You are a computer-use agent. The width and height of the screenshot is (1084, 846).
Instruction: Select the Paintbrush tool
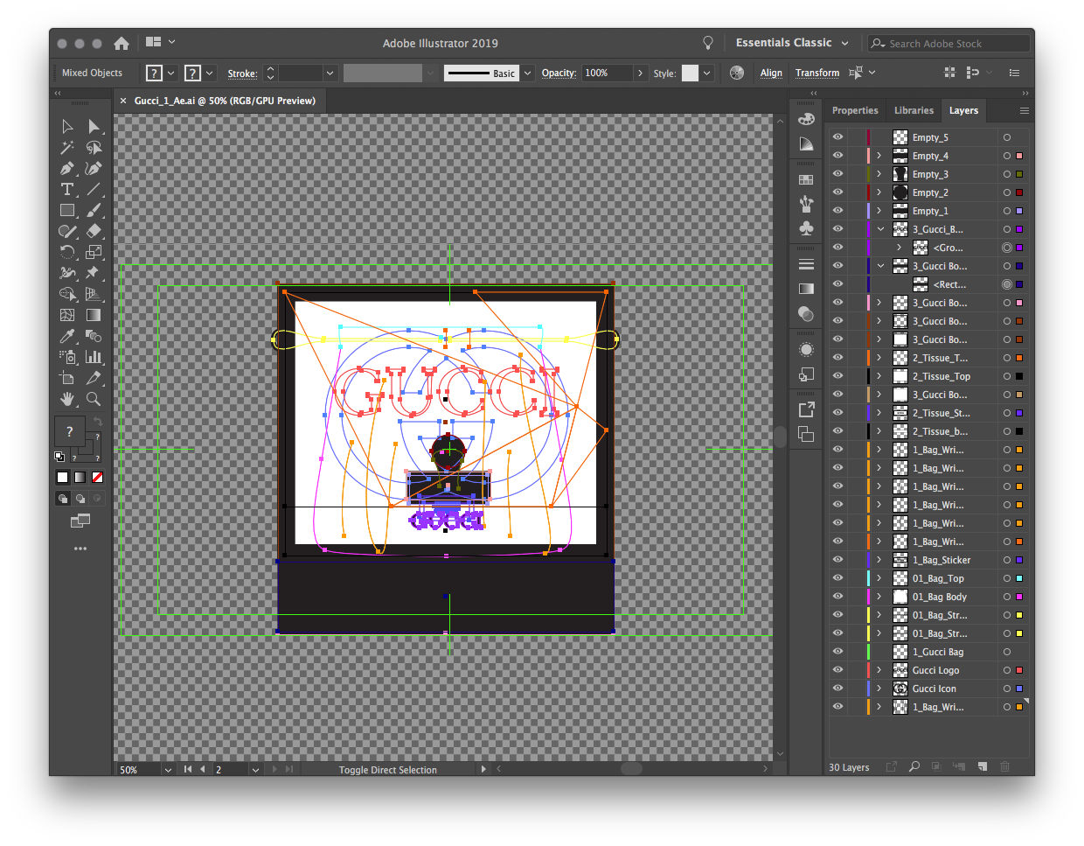click(94, 211)
